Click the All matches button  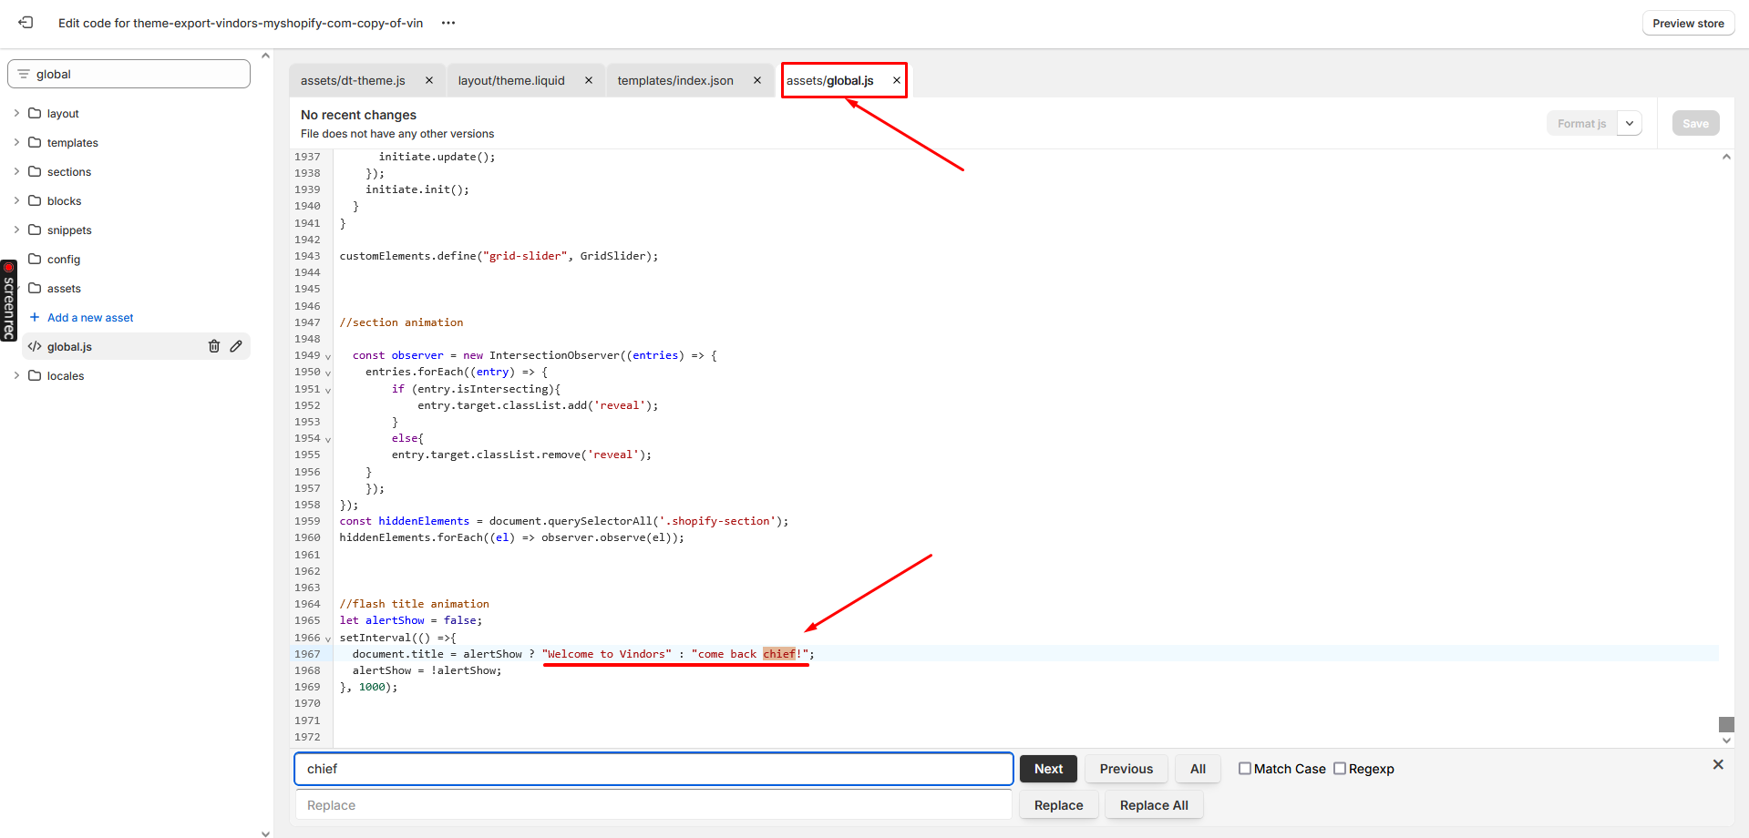point(1198,769)
